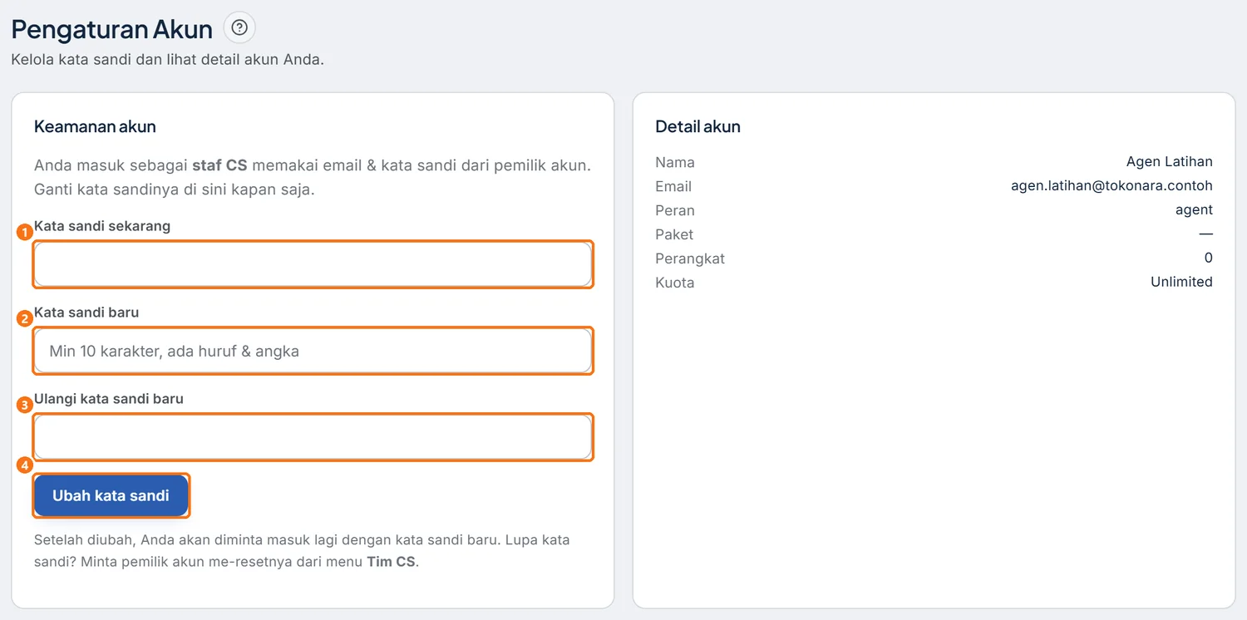Screen dimensions: 1247x620
Task: Select the email agen.latihan@tokonara.contoh
Action: point(1111,186)
